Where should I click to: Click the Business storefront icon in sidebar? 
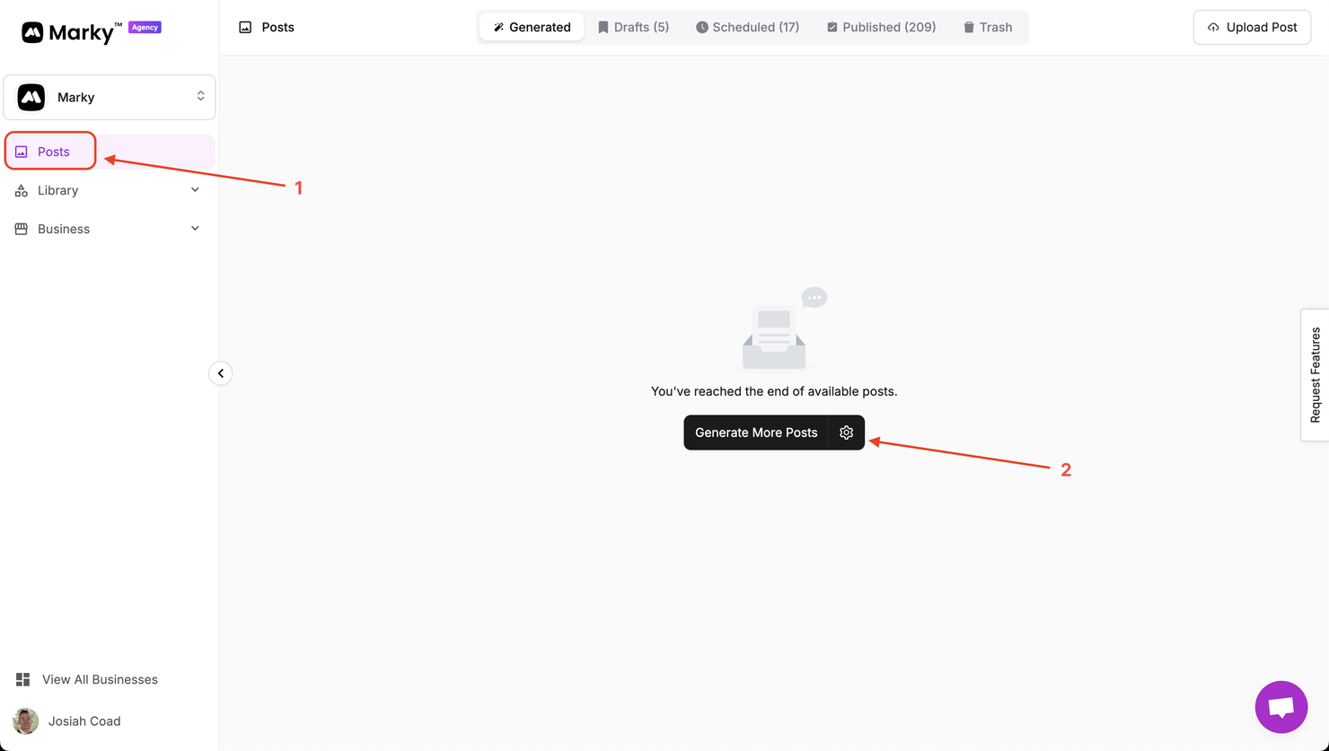point(22,229)
